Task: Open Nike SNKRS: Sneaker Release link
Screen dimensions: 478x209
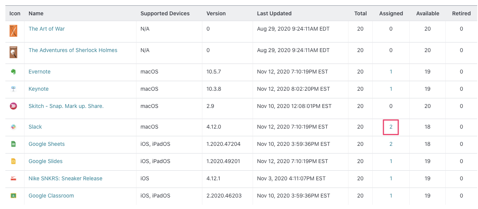Action: 66,178
